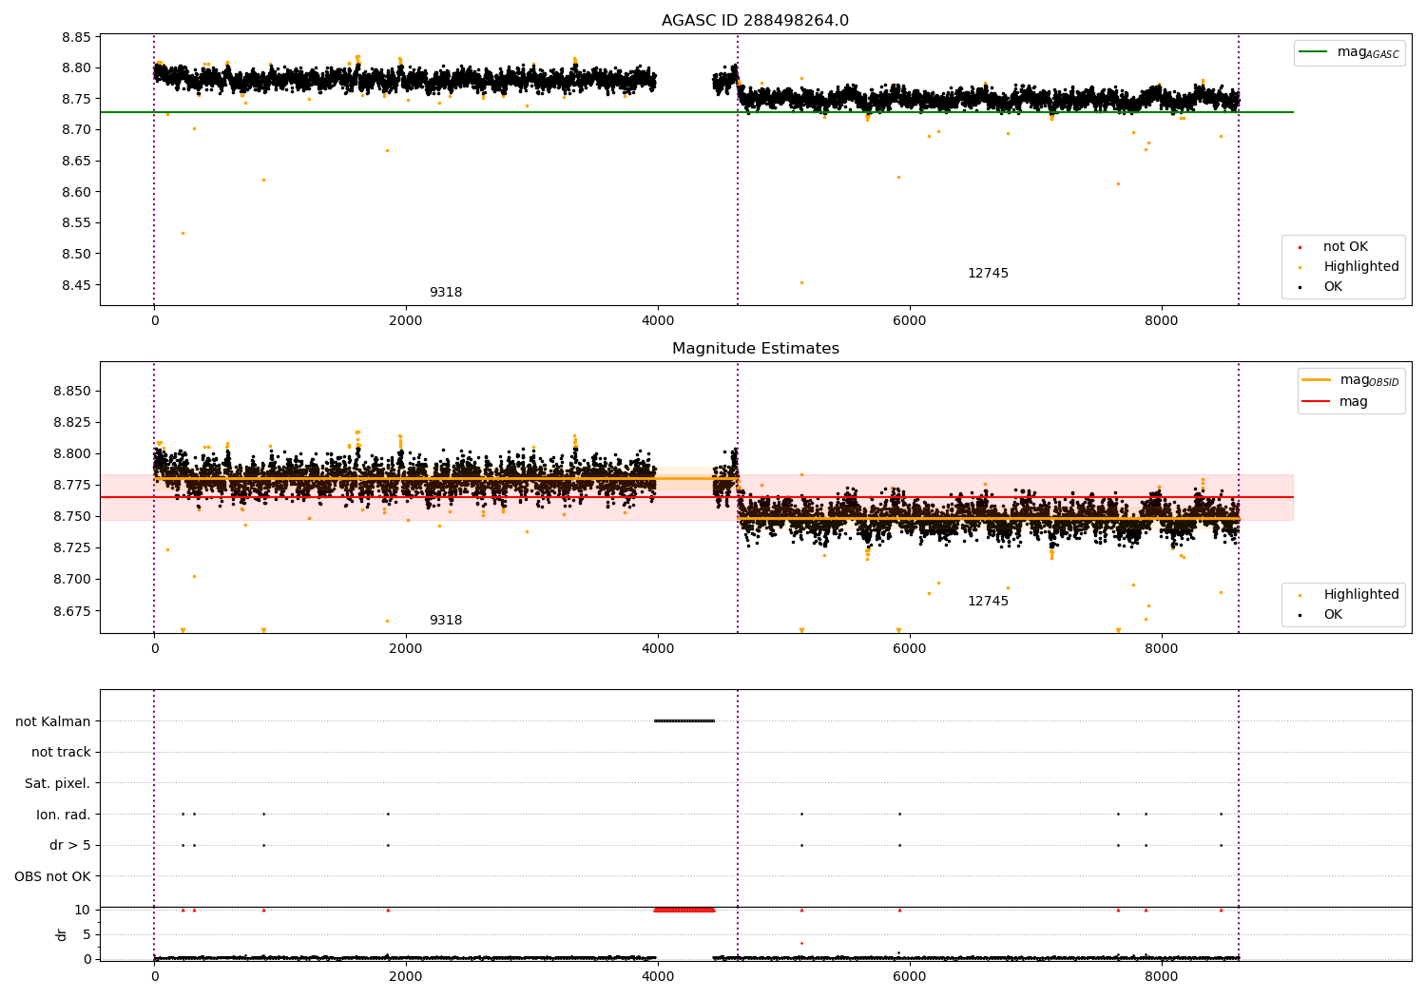Click x-axis tick '4000' under Magnitude Estimates plot
The width and height of the screenshot is (1426, 998).
658,648
